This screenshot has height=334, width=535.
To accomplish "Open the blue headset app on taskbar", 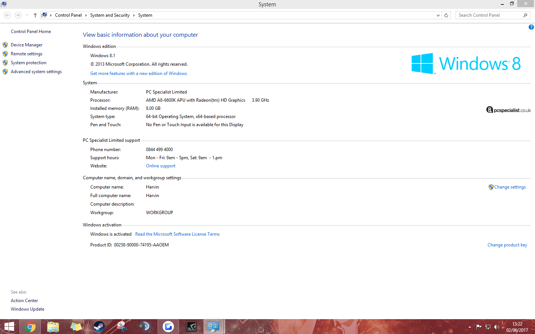I will (x=145, y=327).
